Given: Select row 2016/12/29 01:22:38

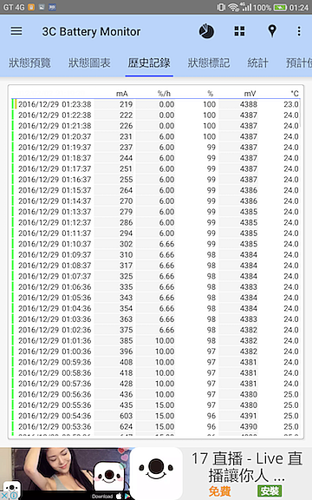Looking at the screenshot, I should coord(156,115).
